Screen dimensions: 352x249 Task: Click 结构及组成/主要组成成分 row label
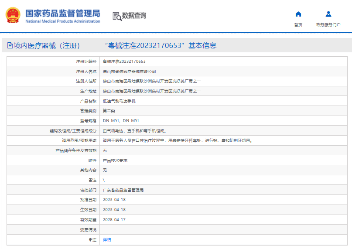pyautogui.click(x=73, y=131)
